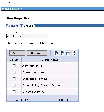This screenshot has height=112, width=104.
Task: Check the Domain Admins group checkbox
Action: [14, 72]
